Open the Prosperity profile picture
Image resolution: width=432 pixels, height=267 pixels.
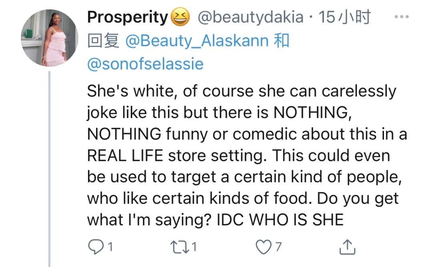[x=50, y=38]
